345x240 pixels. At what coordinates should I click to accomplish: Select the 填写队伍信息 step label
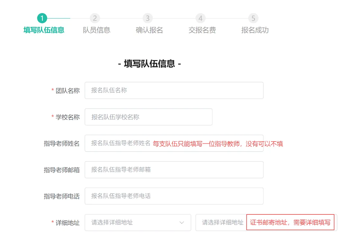click(44, 30)
